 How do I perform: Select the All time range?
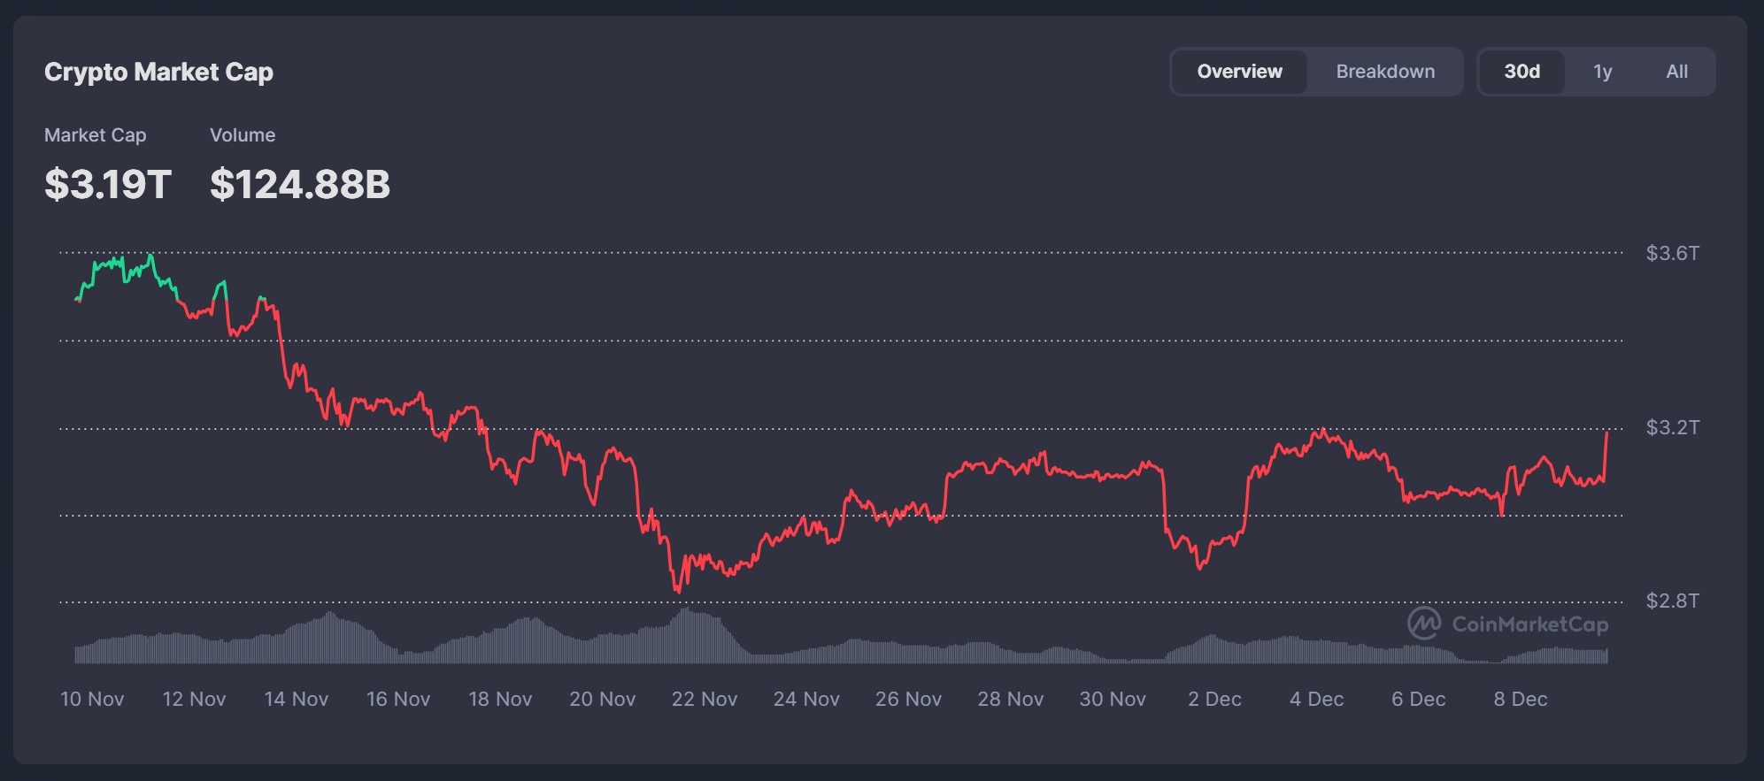point(1676,72)
